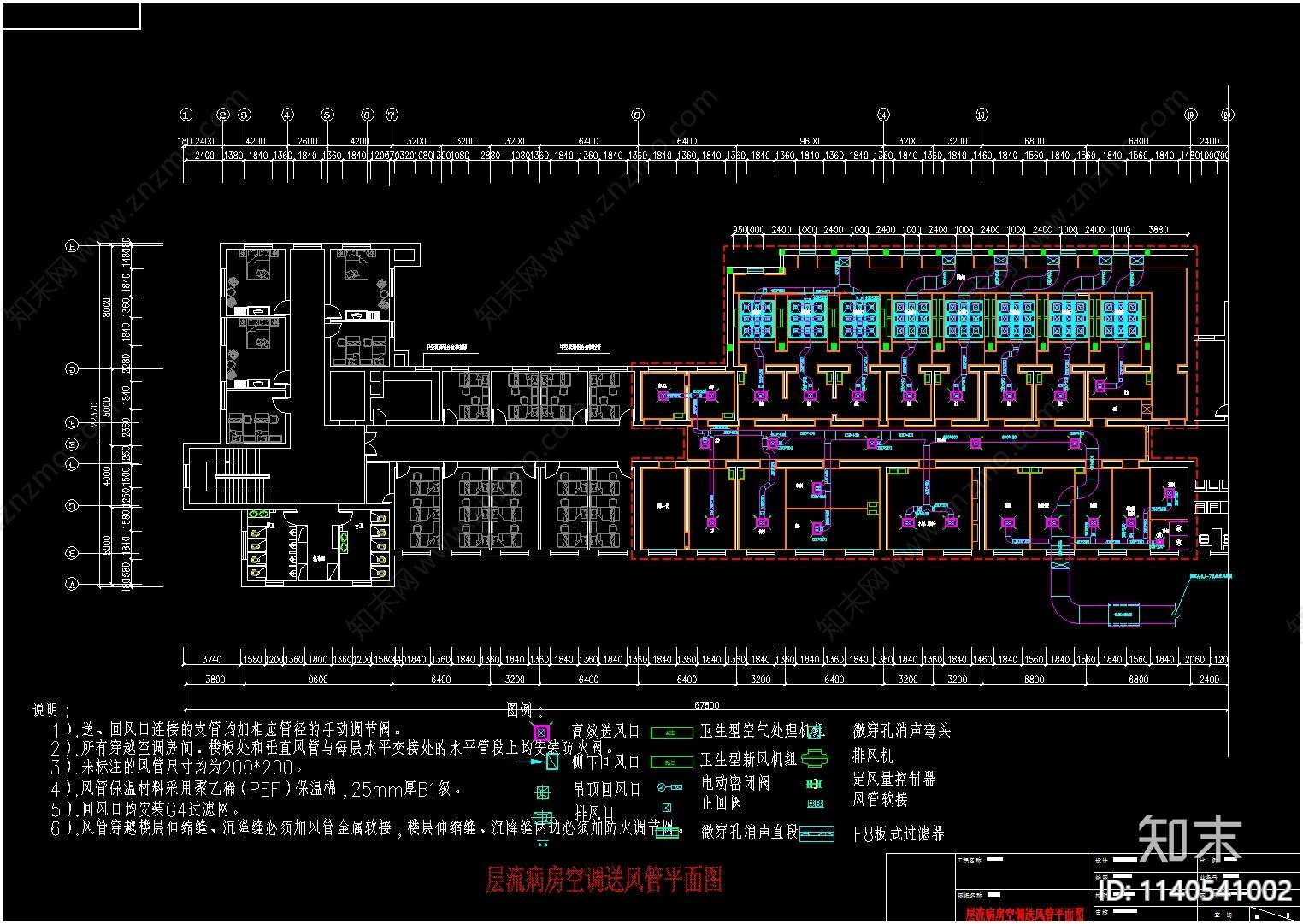Click the 卫生型新风机组 legend label

[x=748, y=760]
